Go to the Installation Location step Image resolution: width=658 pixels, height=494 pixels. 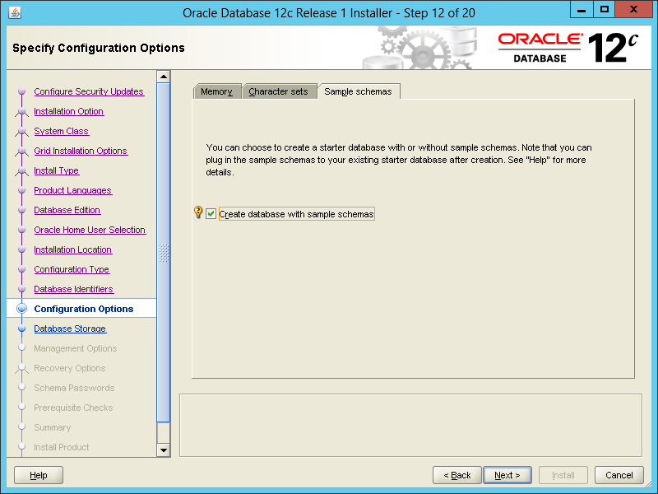point(72,249)
